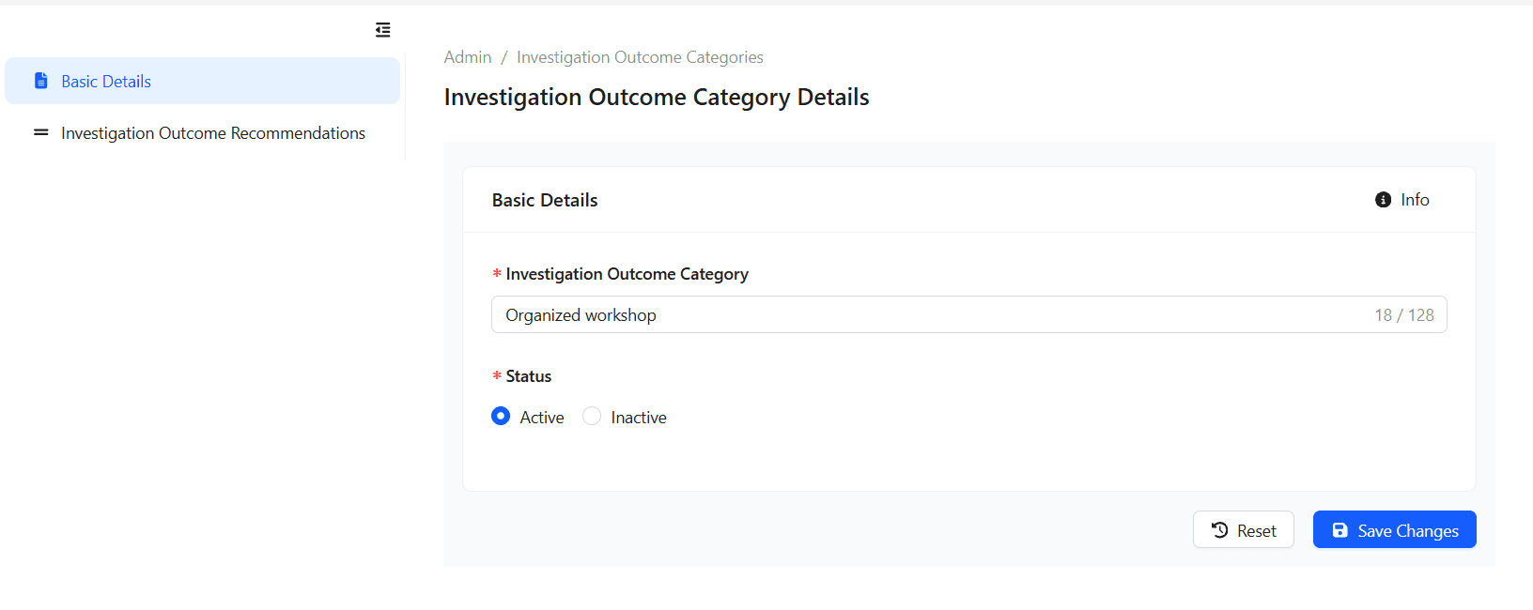1533x610 pixels.
Task: Click the Investigation Outcome Category field label
Action: point(627,274)
